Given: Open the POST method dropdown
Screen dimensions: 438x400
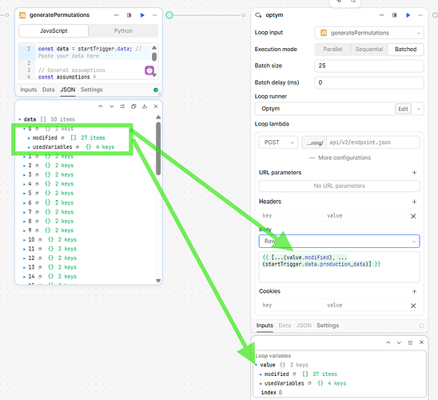Looking at the screenshot, I should pyautogui.click(x=278, y=142).
